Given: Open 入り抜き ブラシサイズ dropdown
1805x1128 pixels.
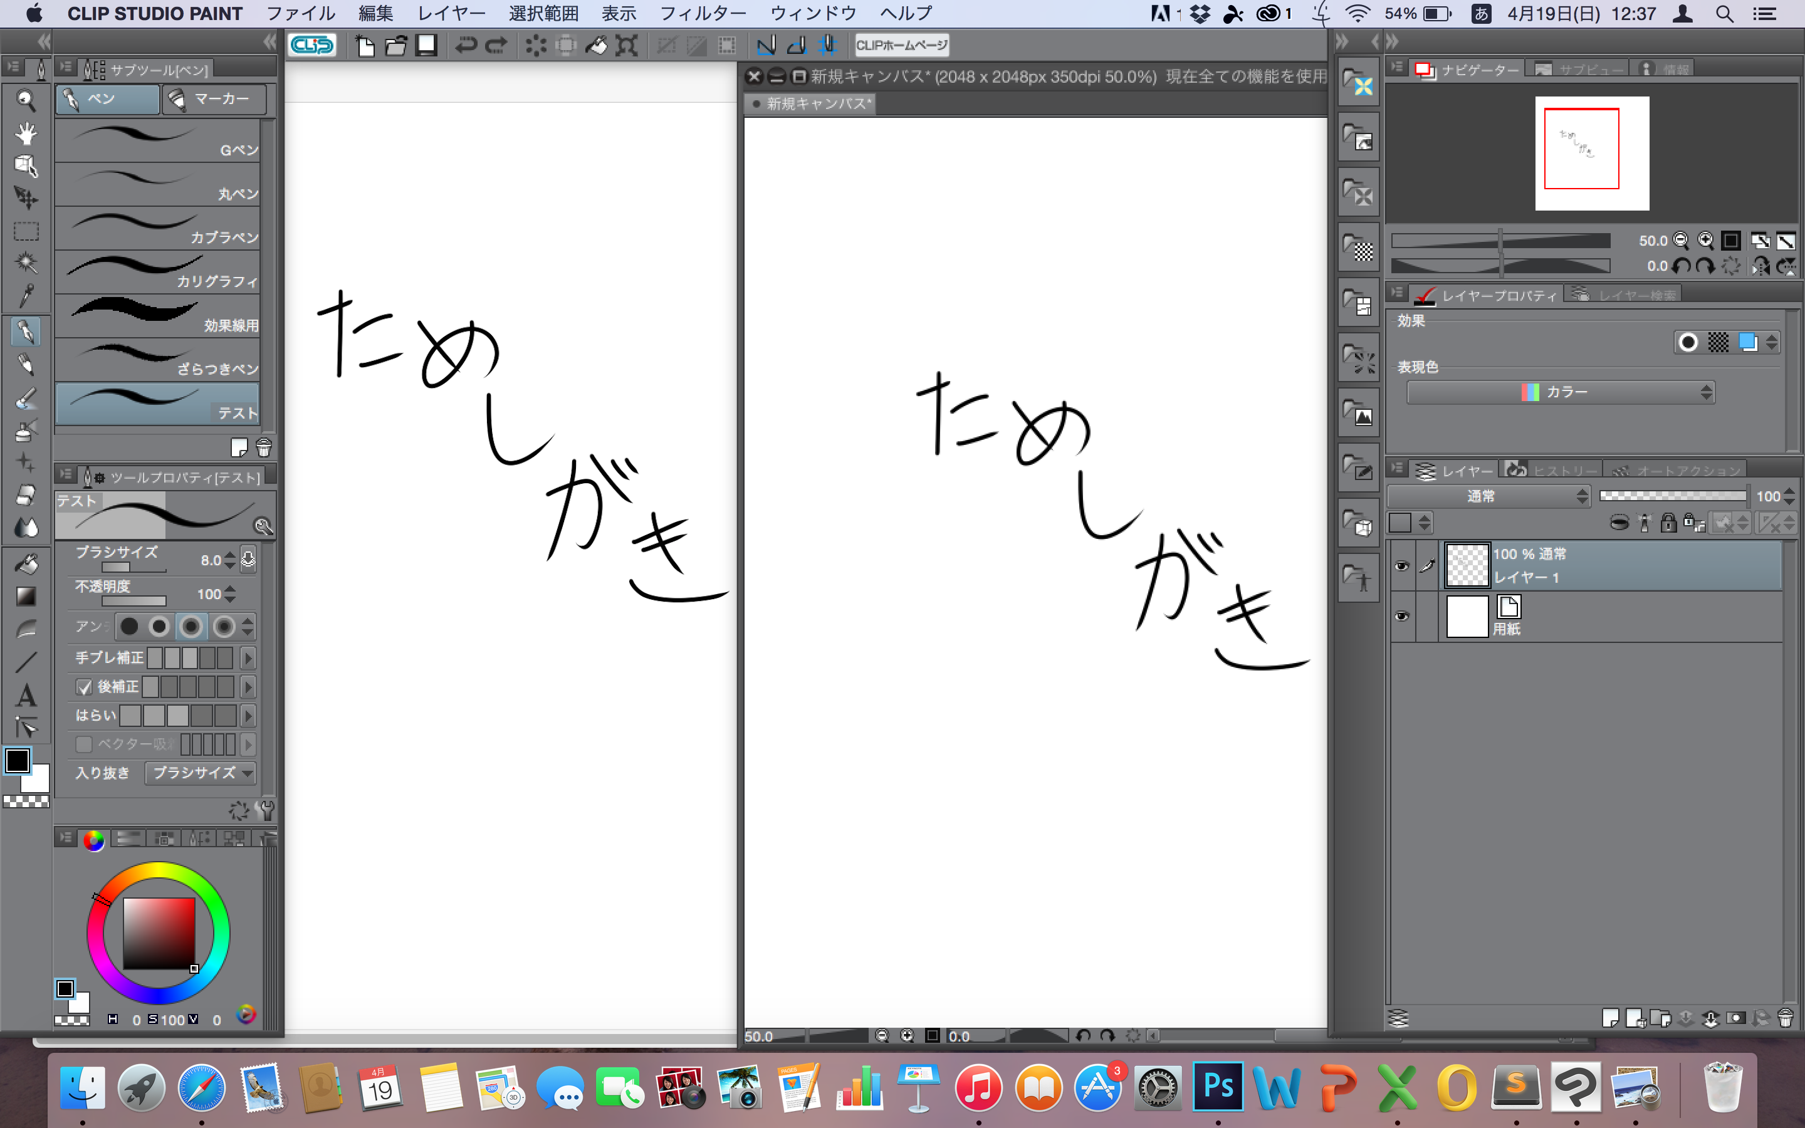Looking at the screenshot, I should tap(200, 773).
